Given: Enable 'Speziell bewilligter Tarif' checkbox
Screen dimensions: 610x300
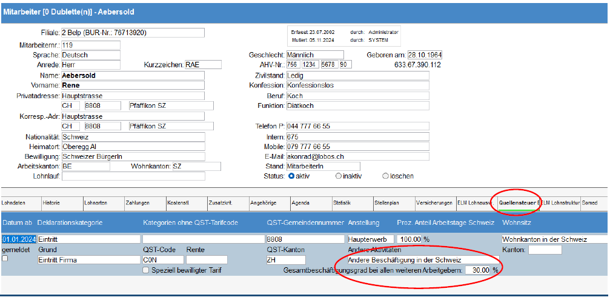Looking at the screenshot, I should click(145, 270).
